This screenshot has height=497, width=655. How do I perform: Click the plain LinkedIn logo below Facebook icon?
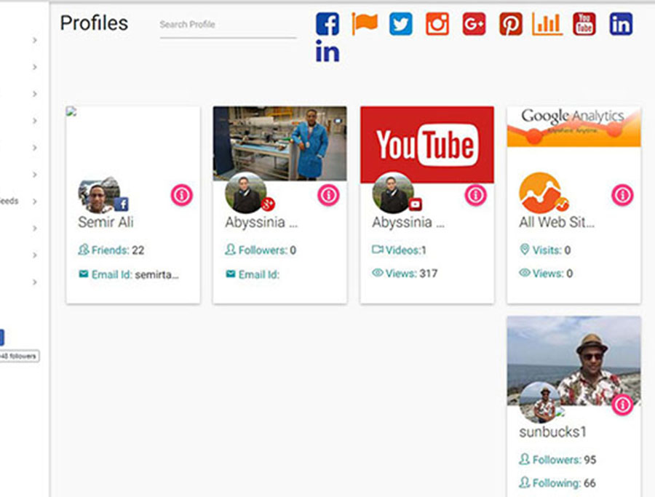click(327, 51)
